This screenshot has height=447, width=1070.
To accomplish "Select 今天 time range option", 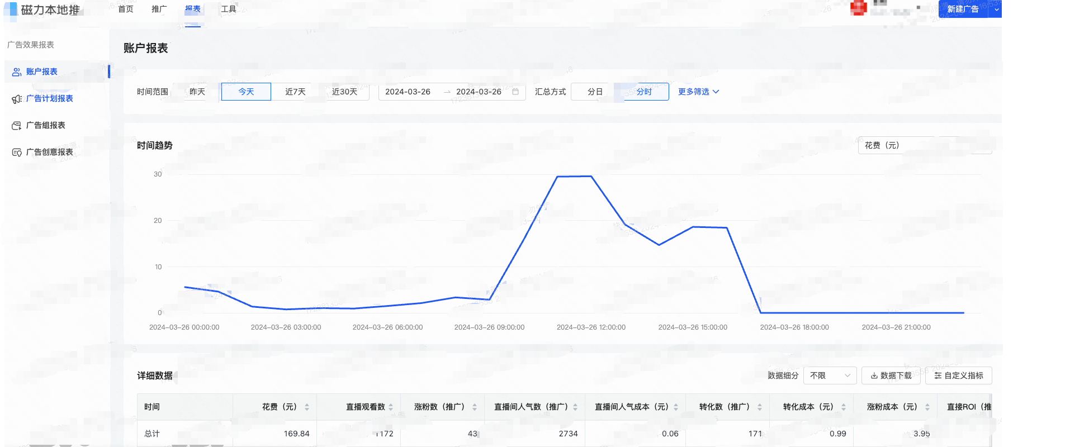I will coord(246,92).
